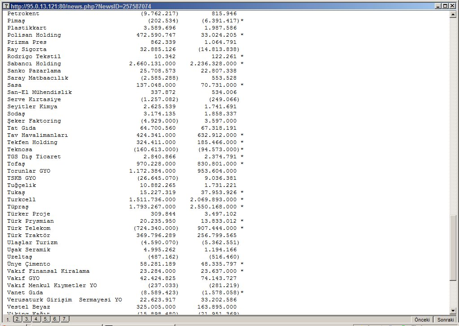This screenshot has width=459, height=326.
Task: Select Vakıf Menkul Kıymetler YO
Action: tap(52, 285)
